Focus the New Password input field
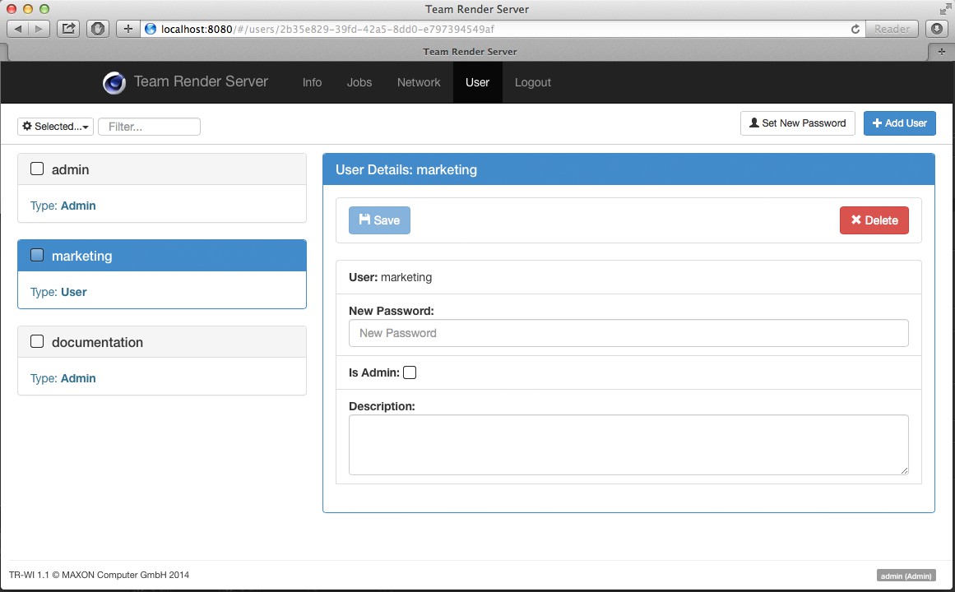The height and width of the screenshot is (592, 955). point(628,333)
